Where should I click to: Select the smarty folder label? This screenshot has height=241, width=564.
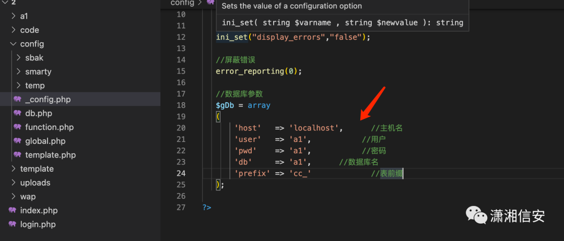tap(38, 71)
